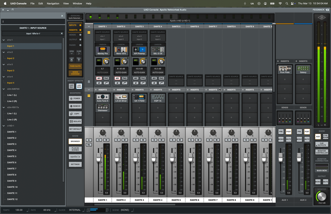Open the Pure Plate plugin on AUX 1

point(285,70)
